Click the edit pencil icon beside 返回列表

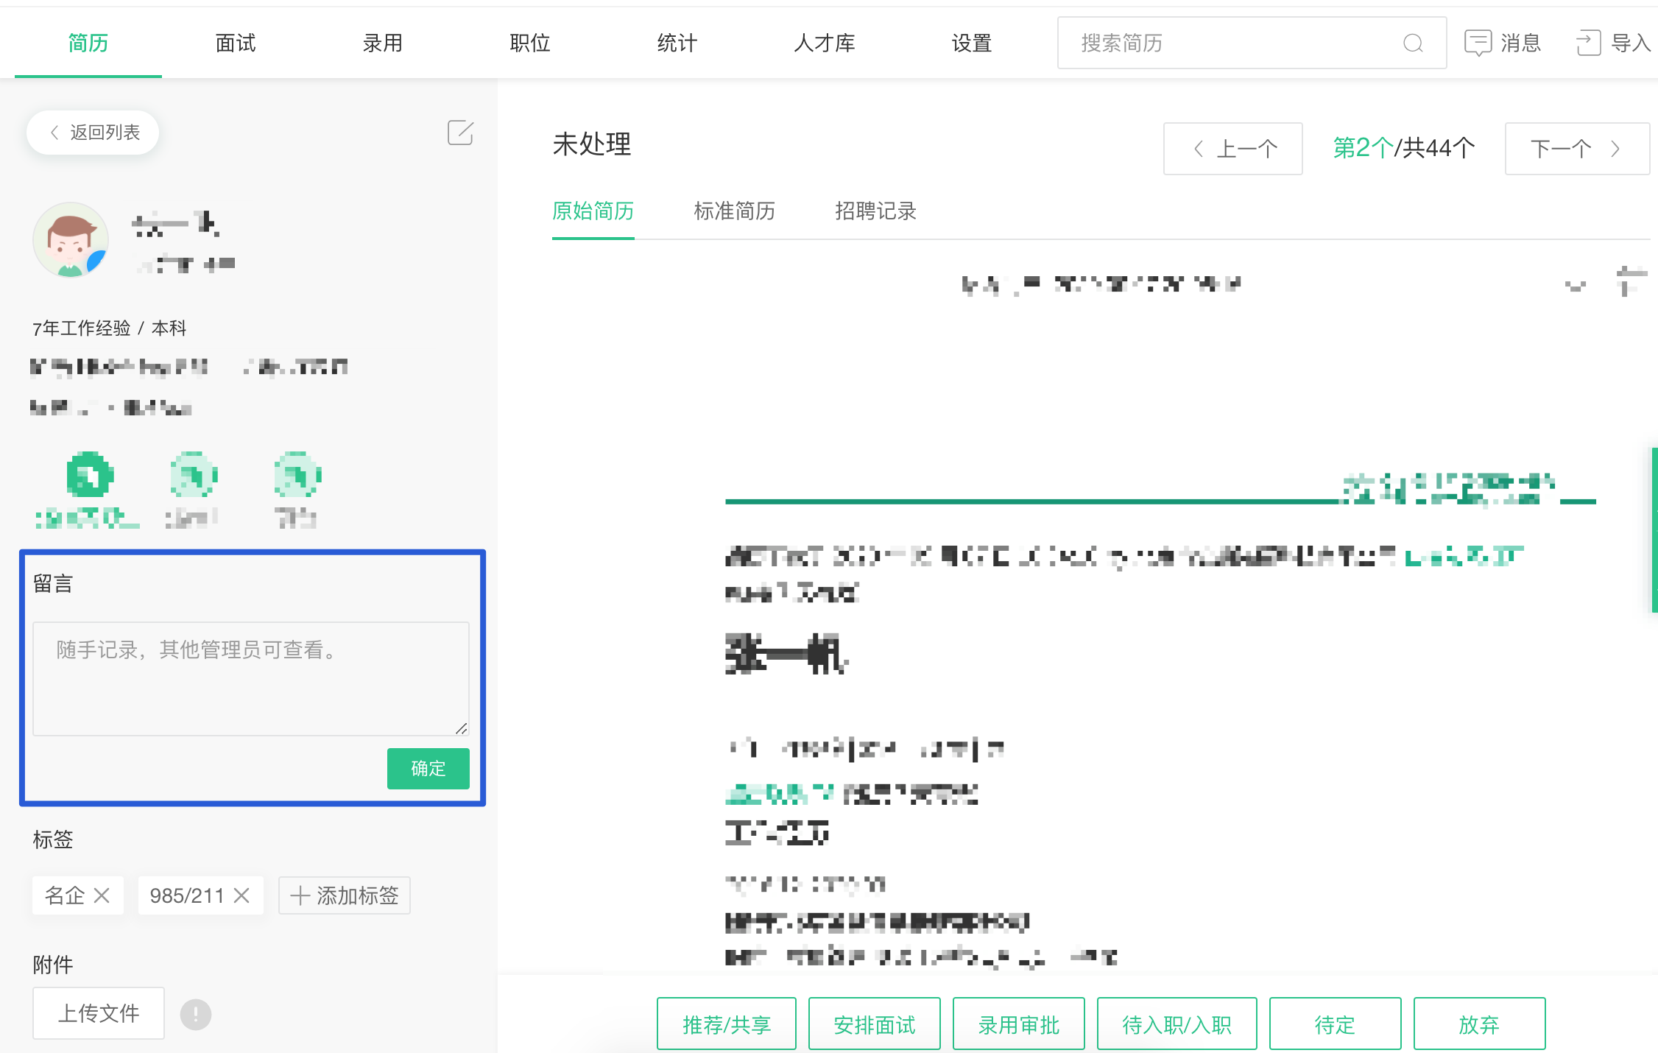click(x=460, y=133)
